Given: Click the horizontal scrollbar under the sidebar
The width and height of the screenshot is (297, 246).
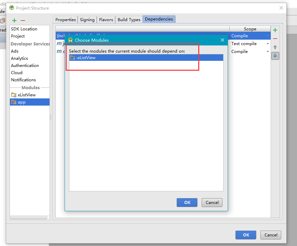Looking at the screenshot, I should [29, 218].
